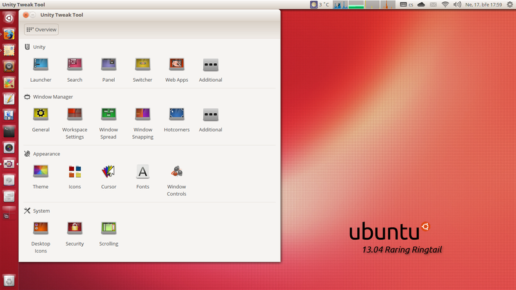This screenshot has width=516, height=290.
Task: Open the weather indicator showing 3 °C
Action: tap(319, 5)
